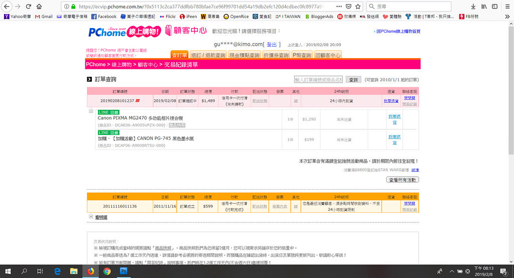
Task: Open the Flickr bookmark
Action: coord(168,17)
